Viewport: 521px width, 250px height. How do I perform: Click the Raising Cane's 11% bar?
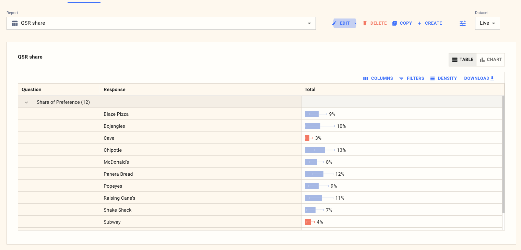click(313, 198)
